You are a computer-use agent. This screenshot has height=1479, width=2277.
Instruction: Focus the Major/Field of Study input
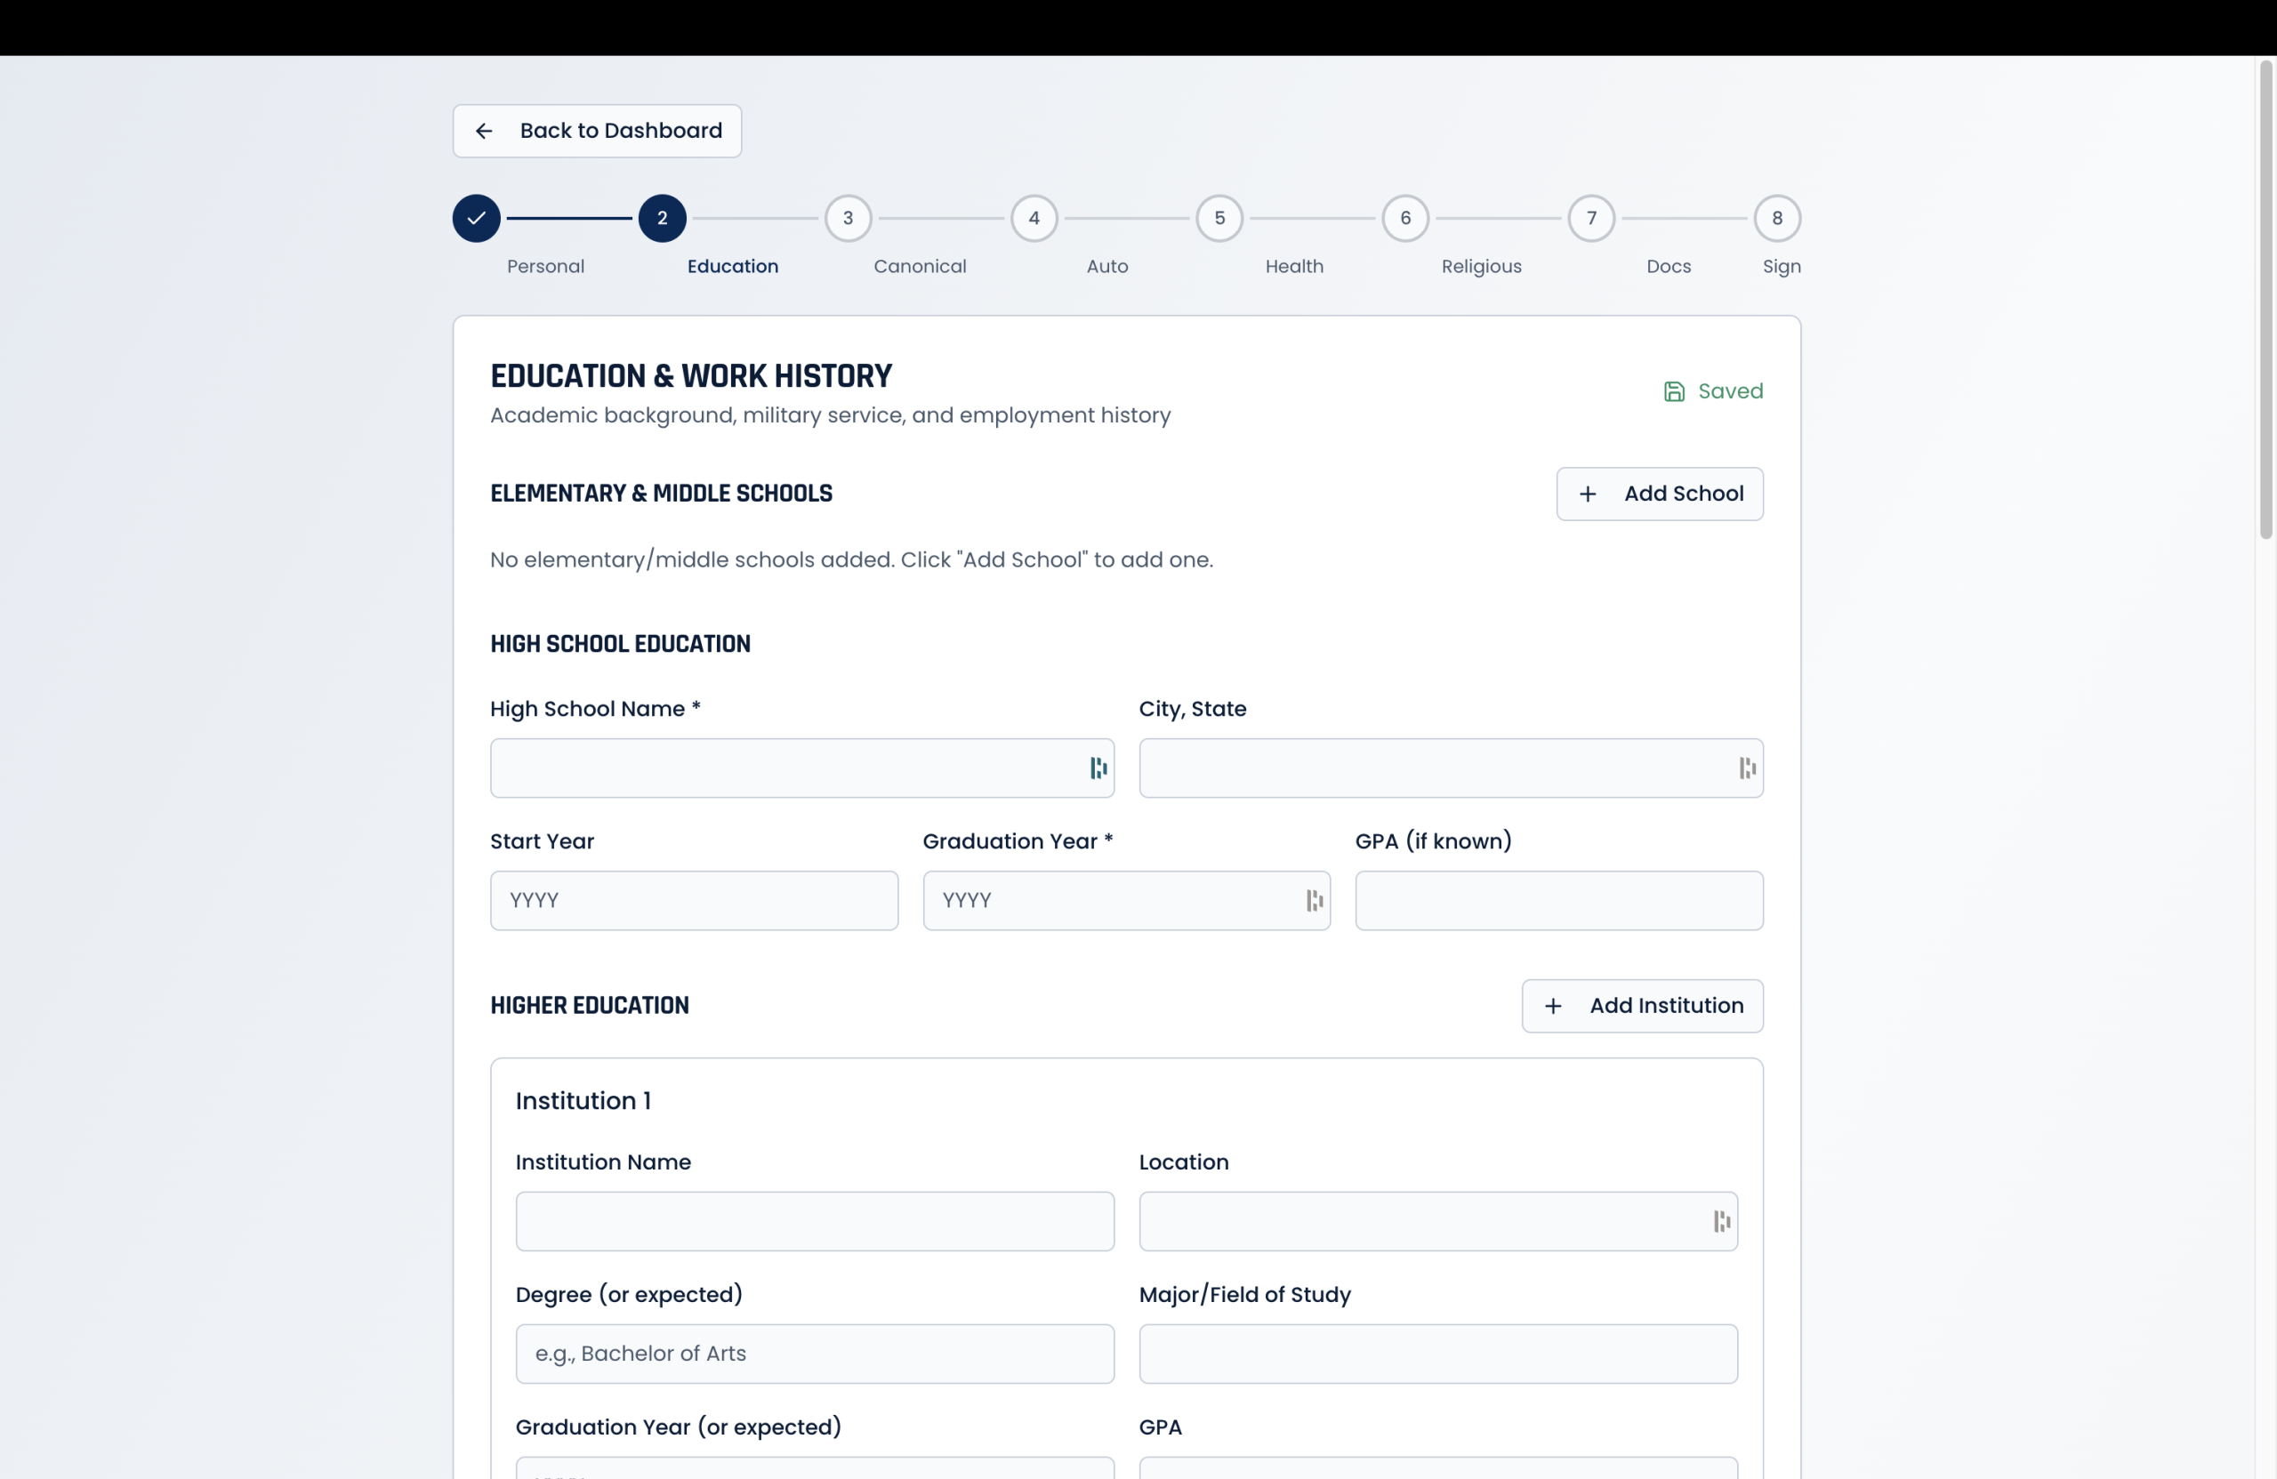click(x=1438, y=1354)
